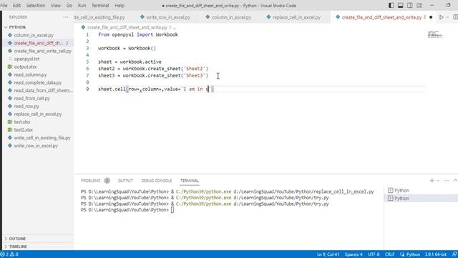Open replace_cell_in_excel.py in Explorer
Screen dimensions: 458x258
pos(38,114)
